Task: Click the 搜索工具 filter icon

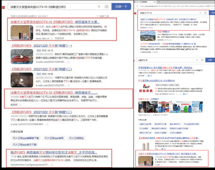Action: coord(98,16)
